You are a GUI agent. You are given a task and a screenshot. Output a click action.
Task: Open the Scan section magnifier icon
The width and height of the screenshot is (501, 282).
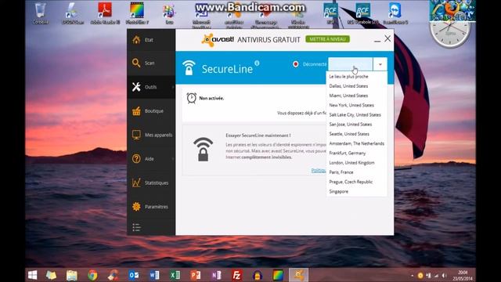tap(136, 63)
